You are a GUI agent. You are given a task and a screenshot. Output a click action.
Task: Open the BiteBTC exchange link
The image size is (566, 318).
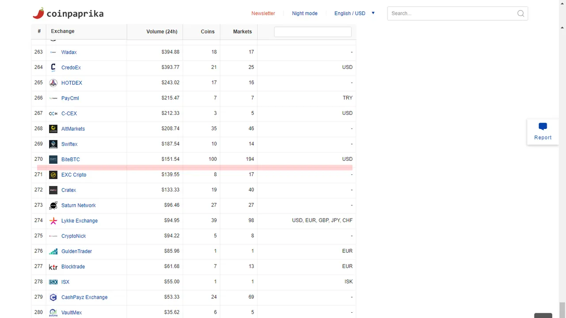click(71, 159)
